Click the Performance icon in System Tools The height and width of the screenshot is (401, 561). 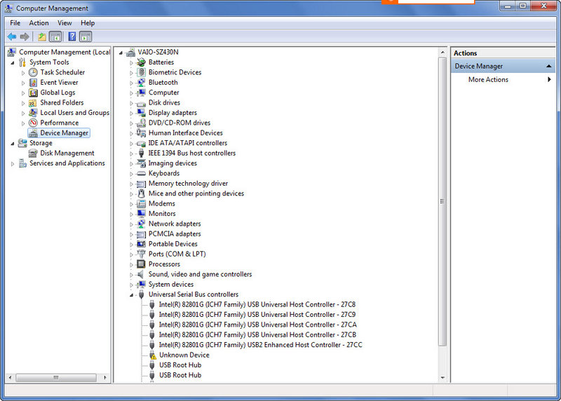33,123
